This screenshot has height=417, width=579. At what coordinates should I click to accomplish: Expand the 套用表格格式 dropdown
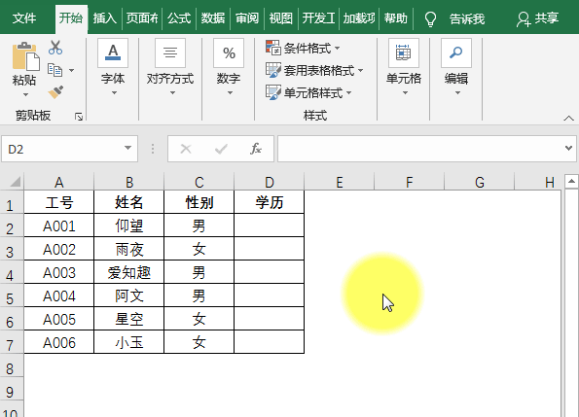tap(314, 70)
